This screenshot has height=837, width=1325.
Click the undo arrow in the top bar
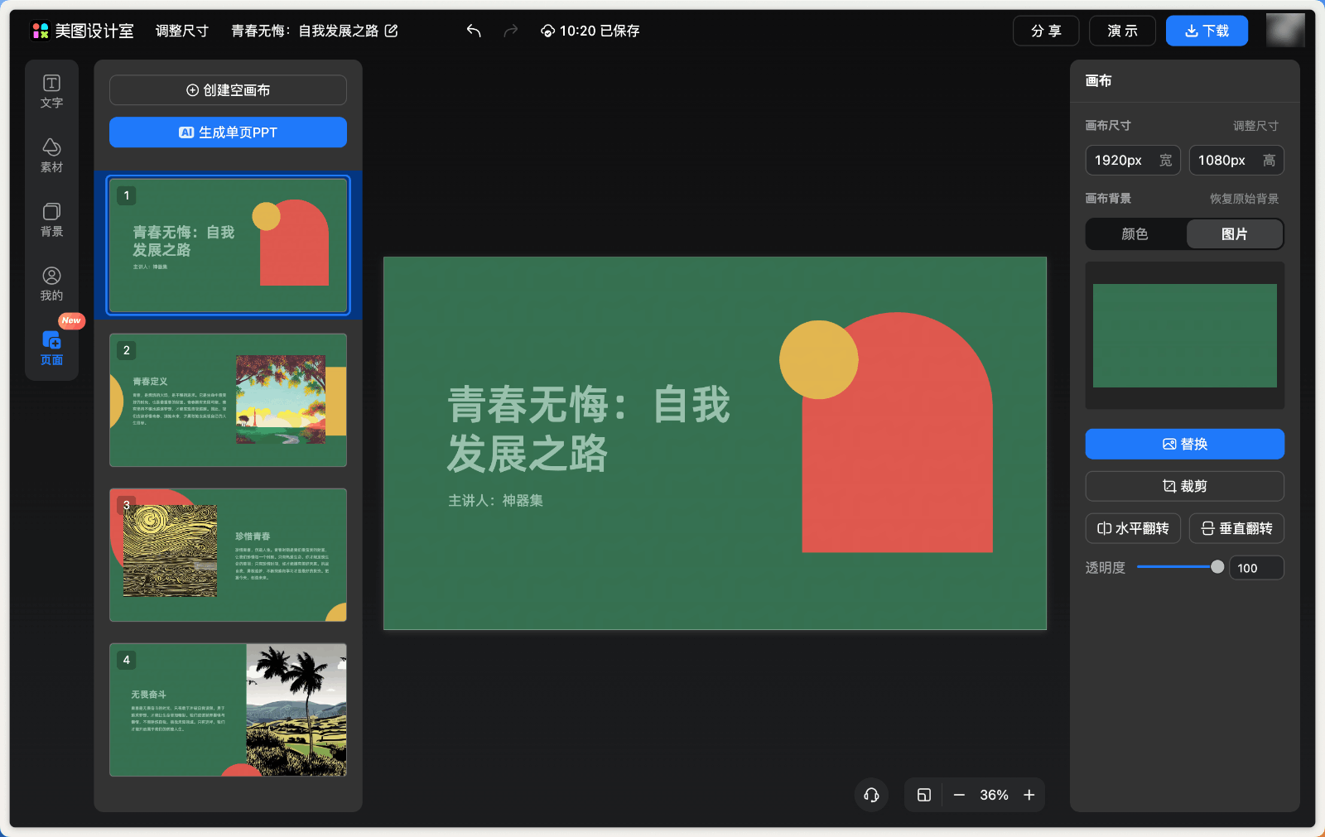(x=474, y=31)
